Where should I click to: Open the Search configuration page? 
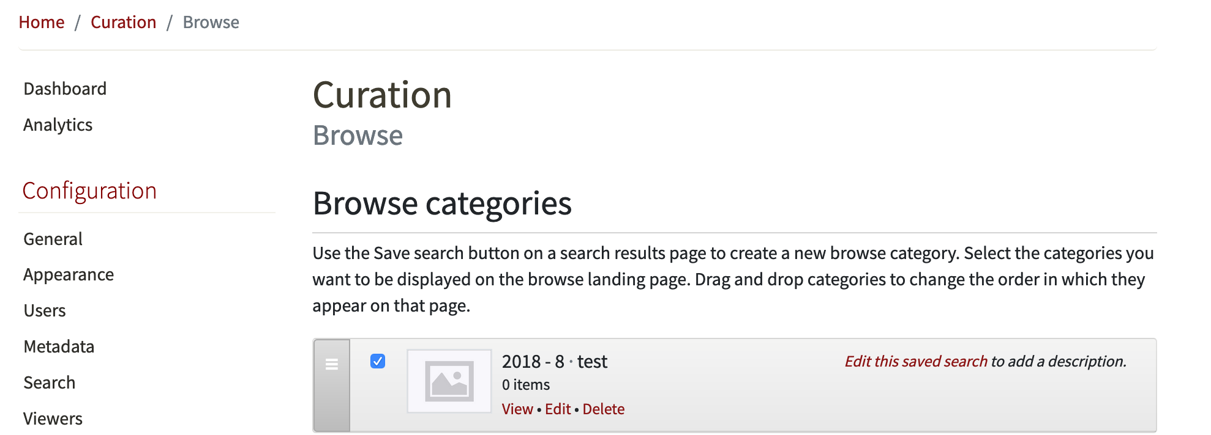pyautogui.click(x=49, y=382)
